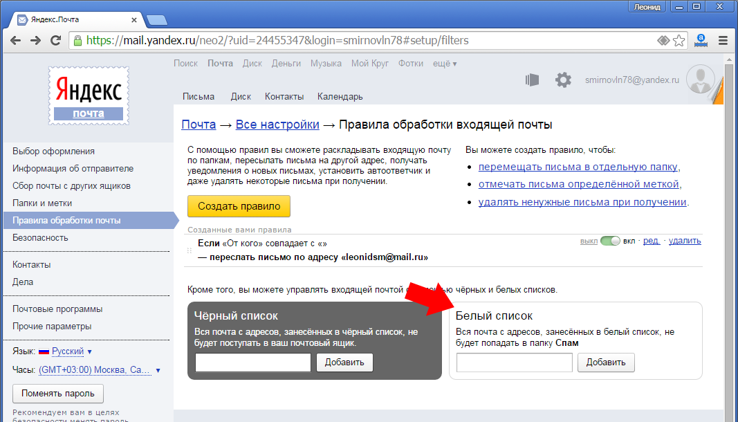Open 'Прочие параметры' settings
Viewport: 738px width, 422px height.
pos(53,327)
